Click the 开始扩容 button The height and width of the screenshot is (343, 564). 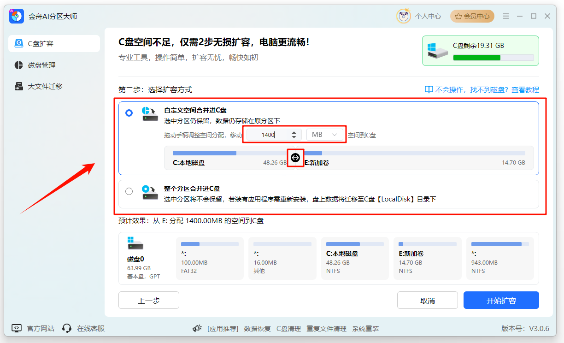tap(501, 300)
